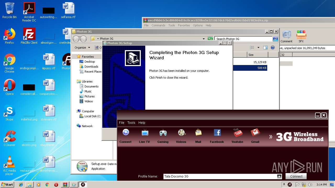Open File menu in 3G dialer
The image size is (335, 188).
point(122,123)
